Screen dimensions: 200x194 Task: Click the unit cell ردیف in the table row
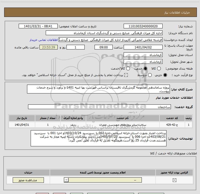pos(73,125)
